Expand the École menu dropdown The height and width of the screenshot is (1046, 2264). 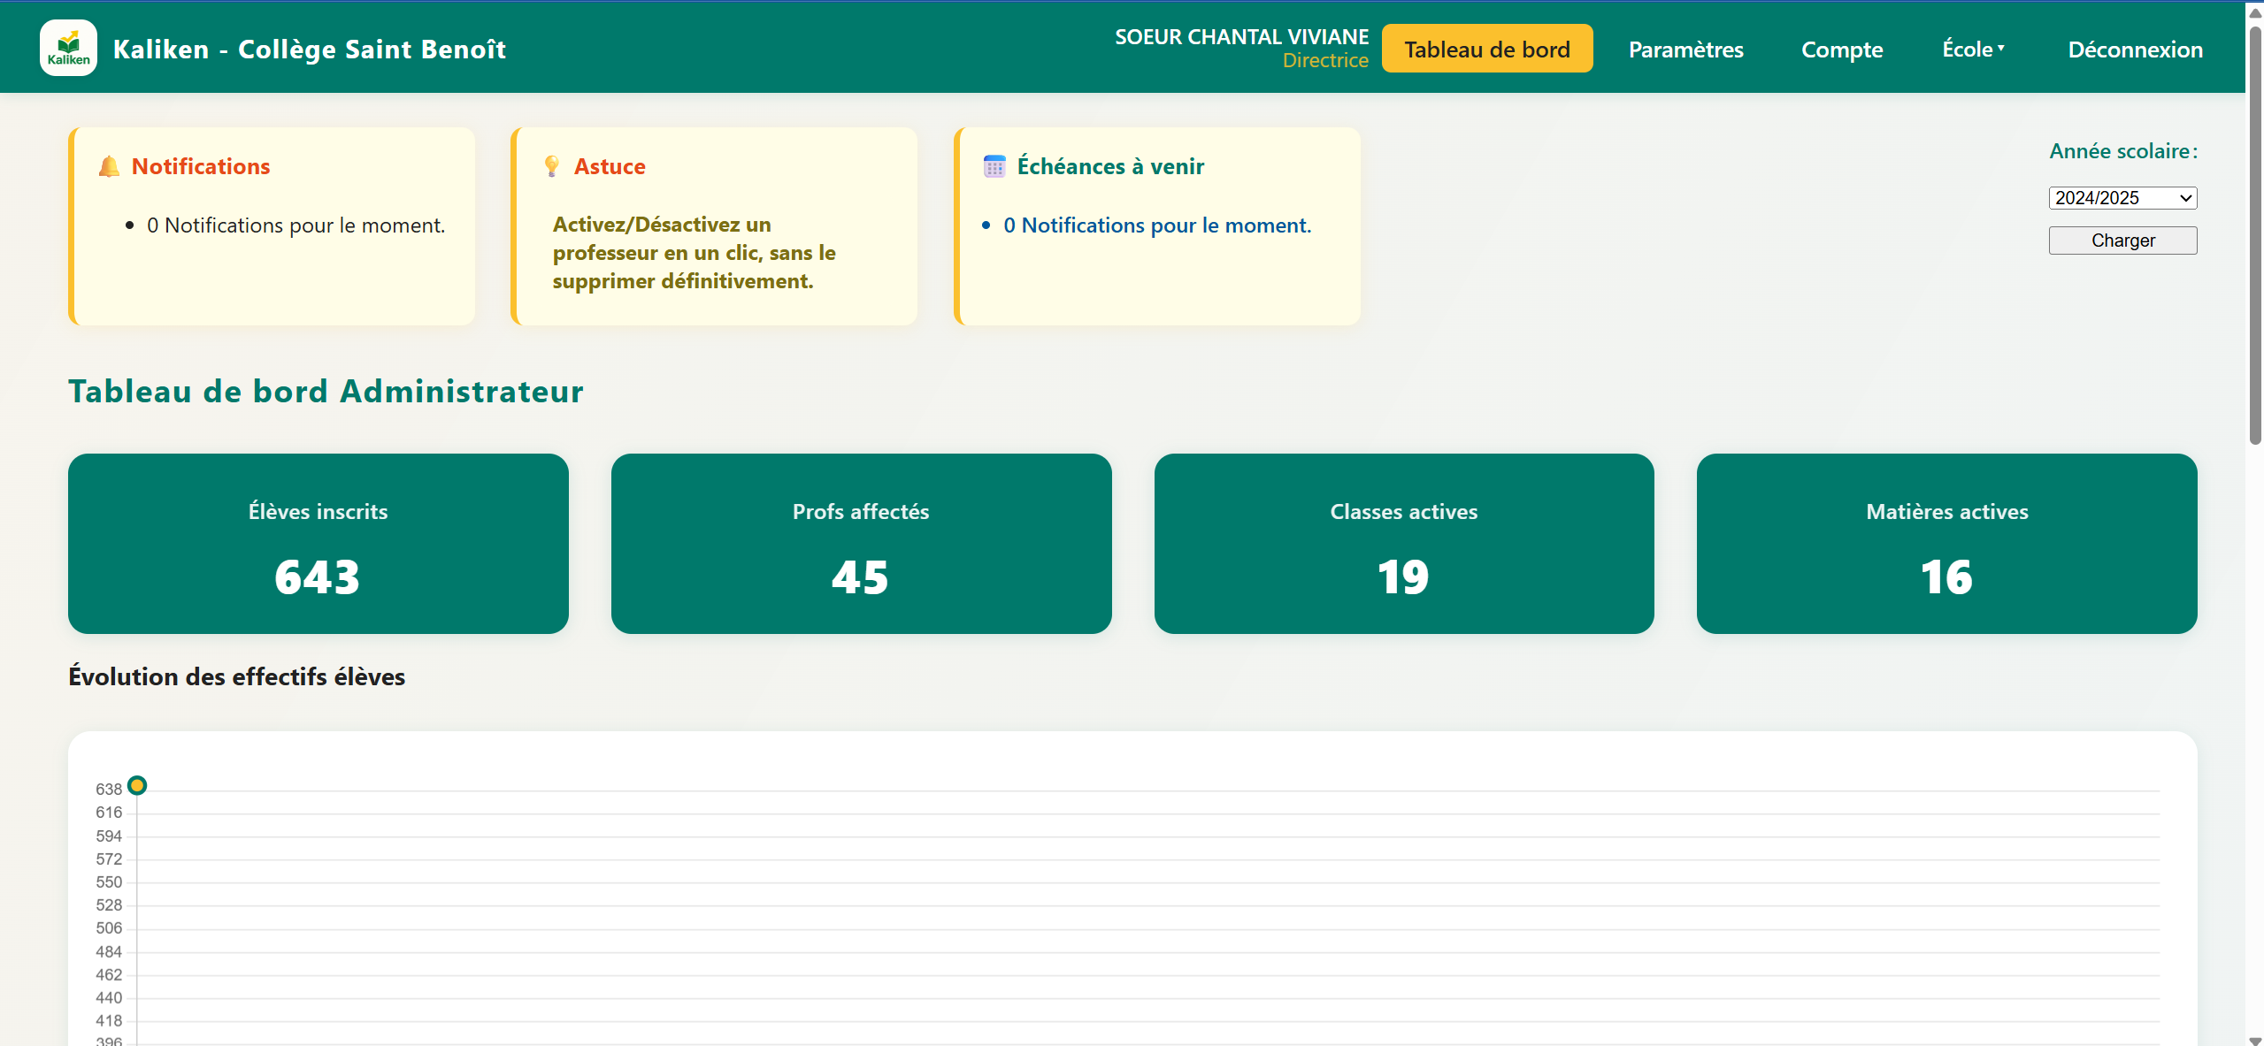pyautogui.click(x=1973, y=50)
